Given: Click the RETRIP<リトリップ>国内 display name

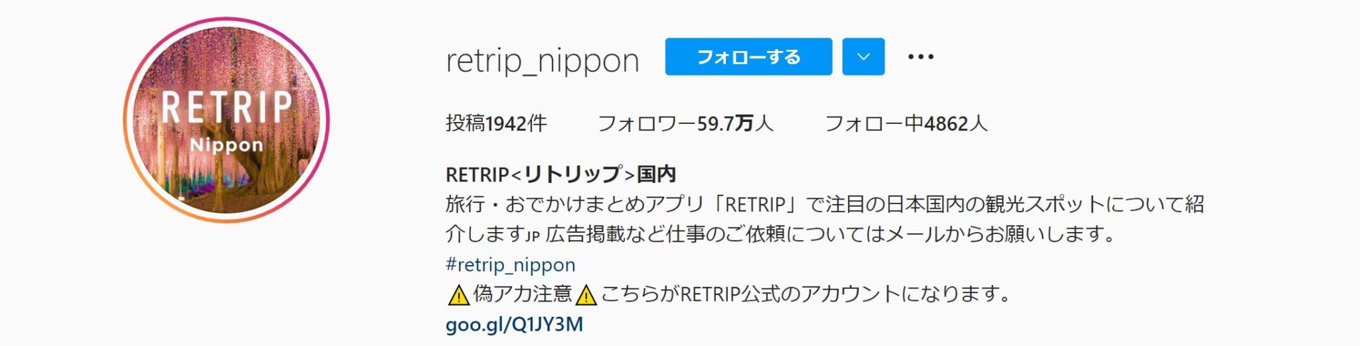Looking at the screenshot, I should coord(560,174).
